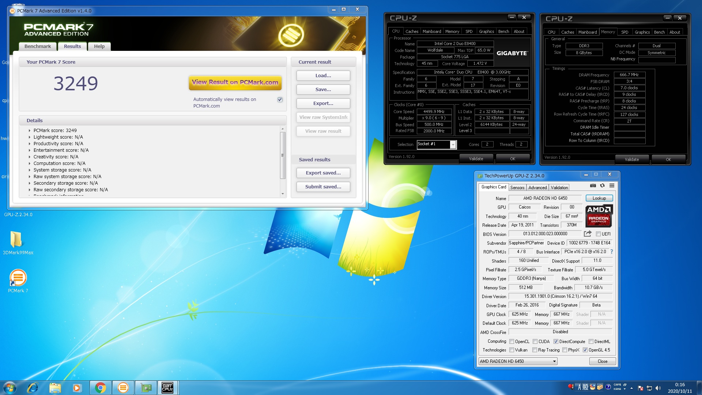Click the Submit saved... button
Viewport: 702px width, 395px height.
tap(323, 187)
